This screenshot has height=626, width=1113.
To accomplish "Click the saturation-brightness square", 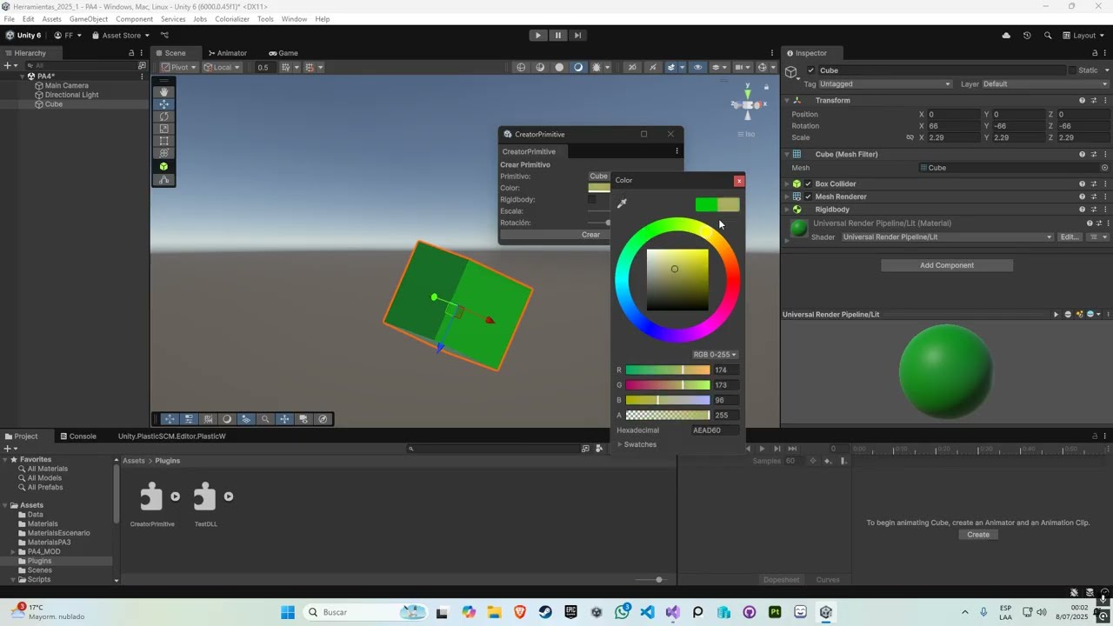I will click(x=677, y=280).
